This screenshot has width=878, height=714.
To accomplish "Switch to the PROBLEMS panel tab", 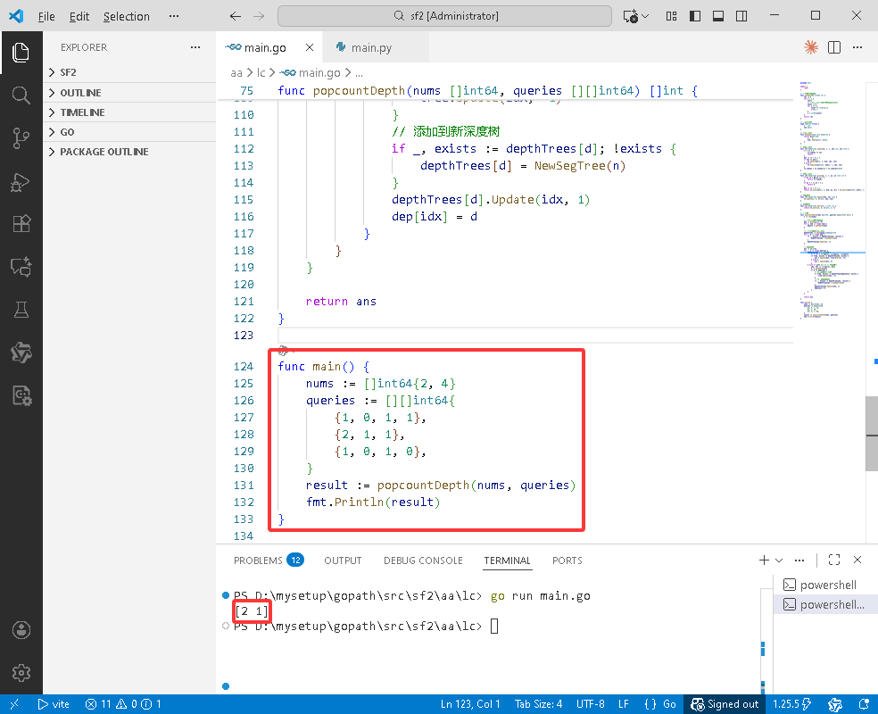I will tap(269, 560).
